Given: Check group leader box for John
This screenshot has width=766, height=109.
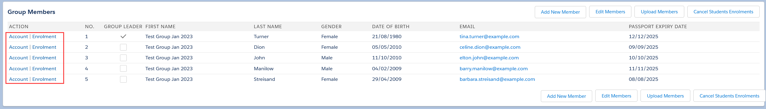Looking at the screenshot, I should coord(123,58).
